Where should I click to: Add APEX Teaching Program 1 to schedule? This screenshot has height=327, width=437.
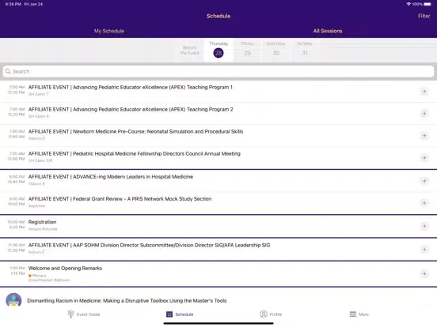click(x=424, y=92)
